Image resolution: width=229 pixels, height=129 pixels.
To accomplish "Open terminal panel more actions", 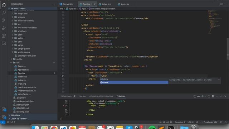I will point(217,96).
